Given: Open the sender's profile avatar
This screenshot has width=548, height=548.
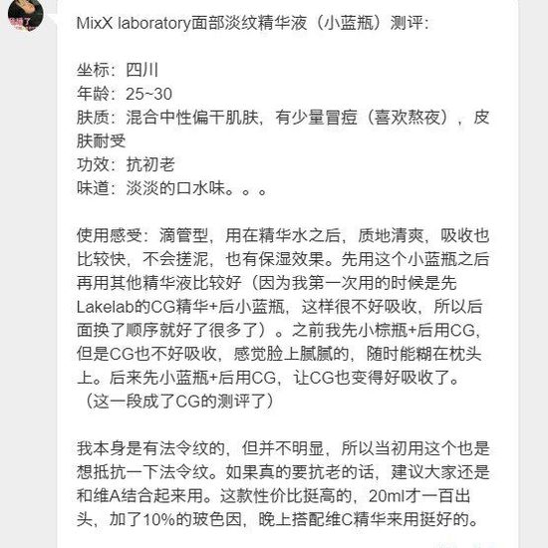Looking at the screenshot, I should [x=25, y=15].
